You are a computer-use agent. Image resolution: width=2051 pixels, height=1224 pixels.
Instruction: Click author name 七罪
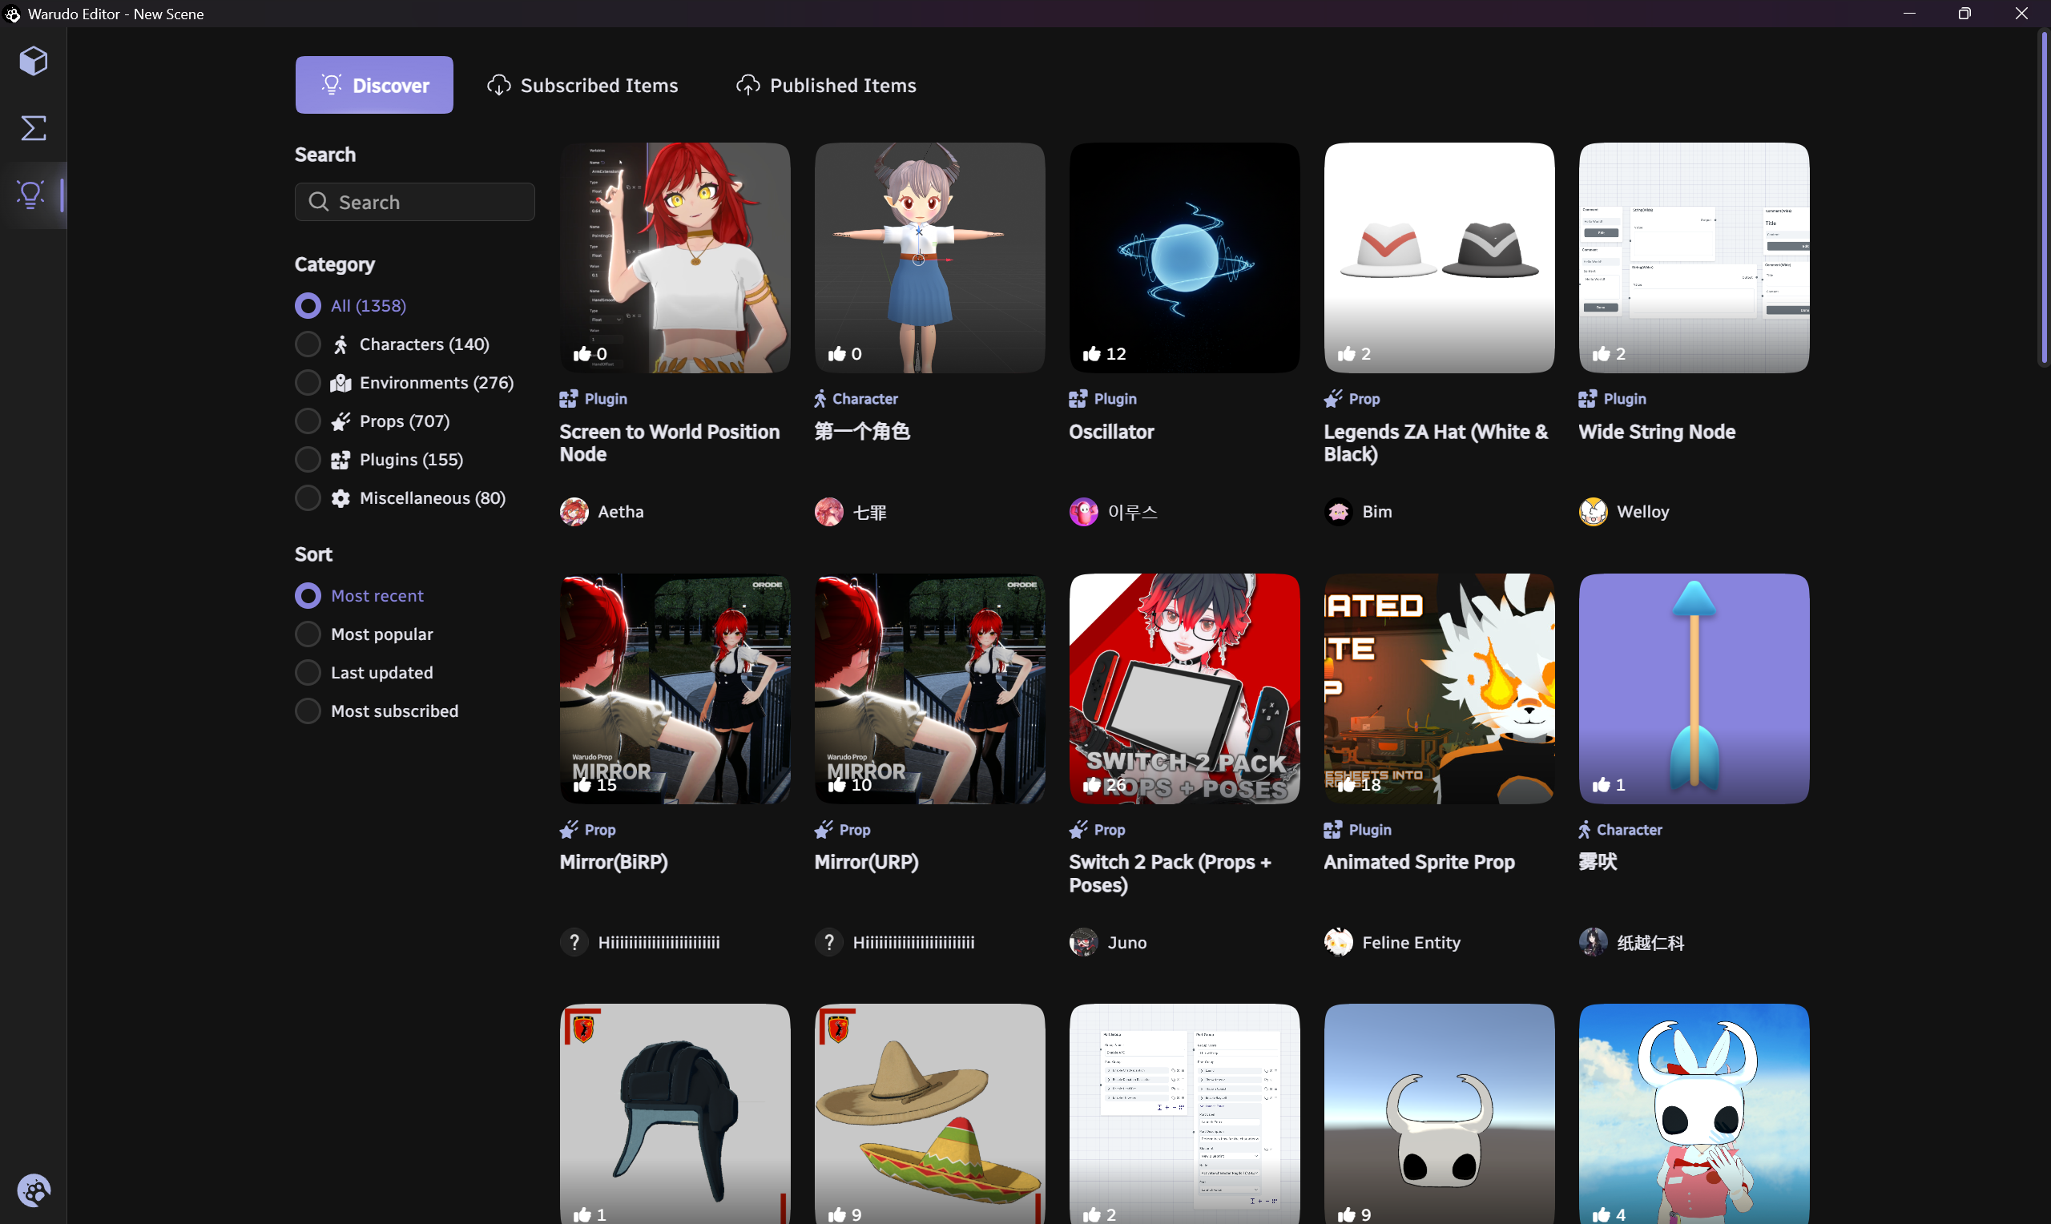coord(869,512)
